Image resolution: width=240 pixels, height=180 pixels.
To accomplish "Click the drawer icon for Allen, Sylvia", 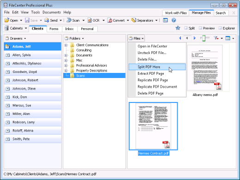I will click(x=7, y=55).
